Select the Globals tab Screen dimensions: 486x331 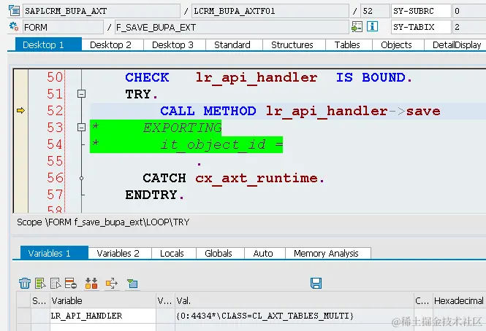click(219, 254)
